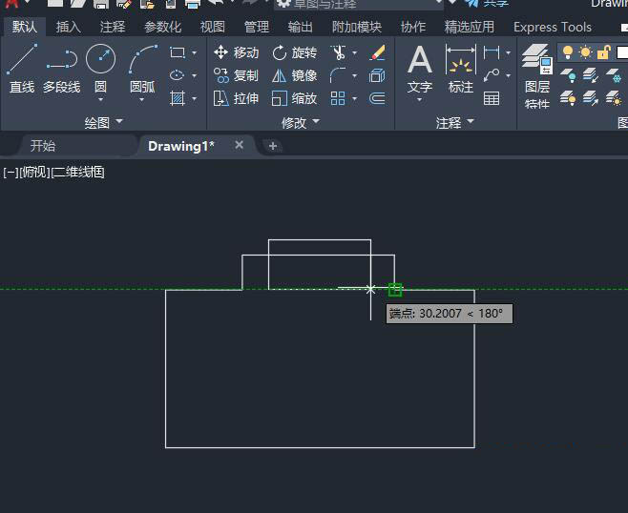Open the Parametric (参数化) ribbon tab

coord(162,27)
